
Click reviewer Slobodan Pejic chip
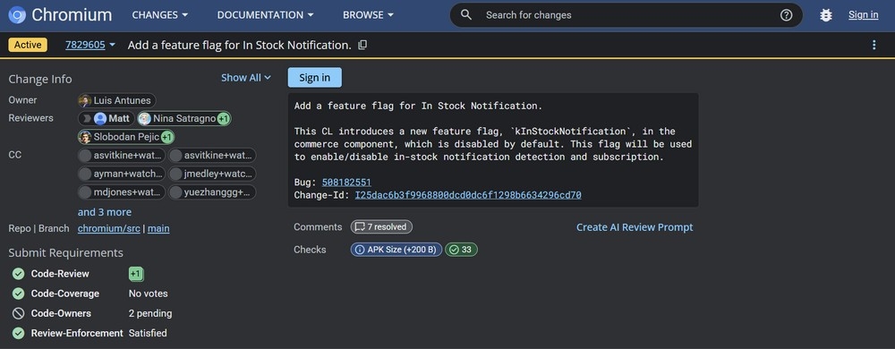(x=126, y=137)
